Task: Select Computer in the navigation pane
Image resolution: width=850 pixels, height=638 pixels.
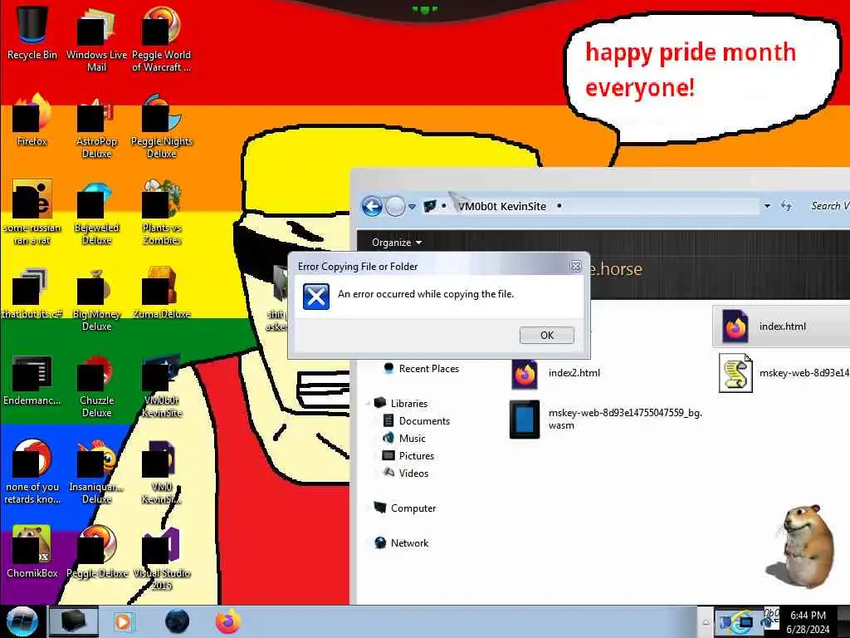Action: pyautogui.click(x=405, y=508)
